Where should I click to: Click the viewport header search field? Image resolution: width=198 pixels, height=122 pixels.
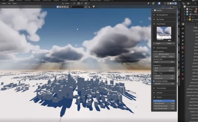(77, 7)
